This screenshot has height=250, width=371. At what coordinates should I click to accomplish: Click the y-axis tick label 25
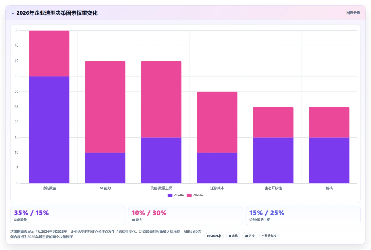(16, 107)
